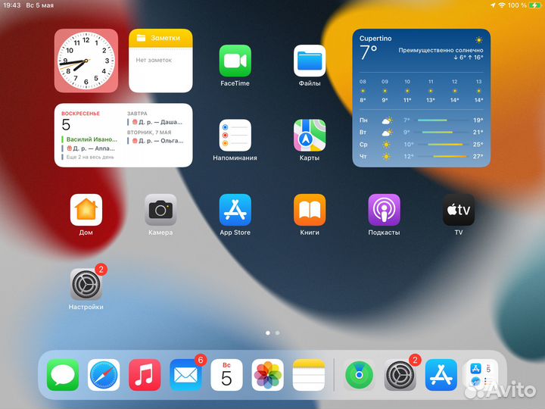Tap the Ср forecast row in weather
Image resolution: width=545 pixels, height=409 pixels.
422,145
